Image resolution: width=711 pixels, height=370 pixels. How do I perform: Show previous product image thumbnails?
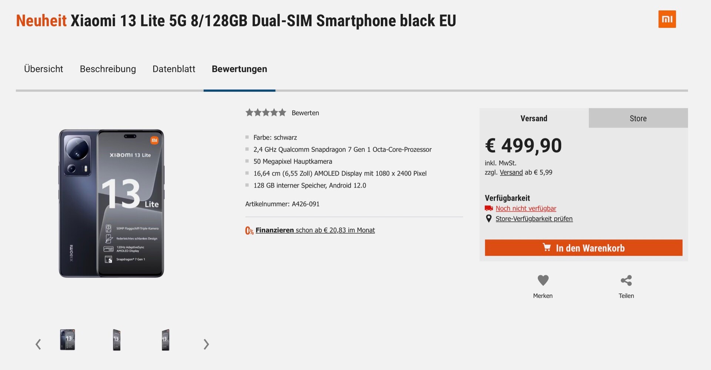38,344
